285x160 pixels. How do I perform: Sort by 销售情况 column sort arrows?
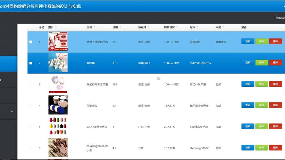[x=177, y=28]
